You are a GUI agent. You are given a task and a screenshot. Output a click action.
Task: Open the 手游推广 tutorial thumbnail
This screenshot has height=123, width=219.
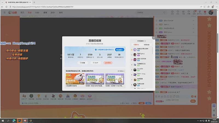coord(115,79)
